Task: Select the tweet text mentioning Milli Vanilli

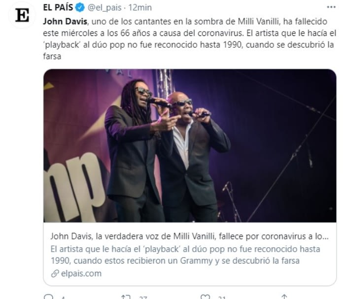Action: pos(190,39)
